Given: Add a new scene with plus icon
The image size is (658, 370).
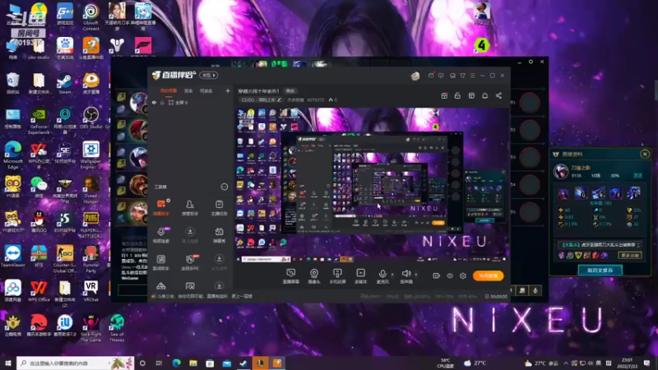Looking at the screenshot, I should click(228, 90).
